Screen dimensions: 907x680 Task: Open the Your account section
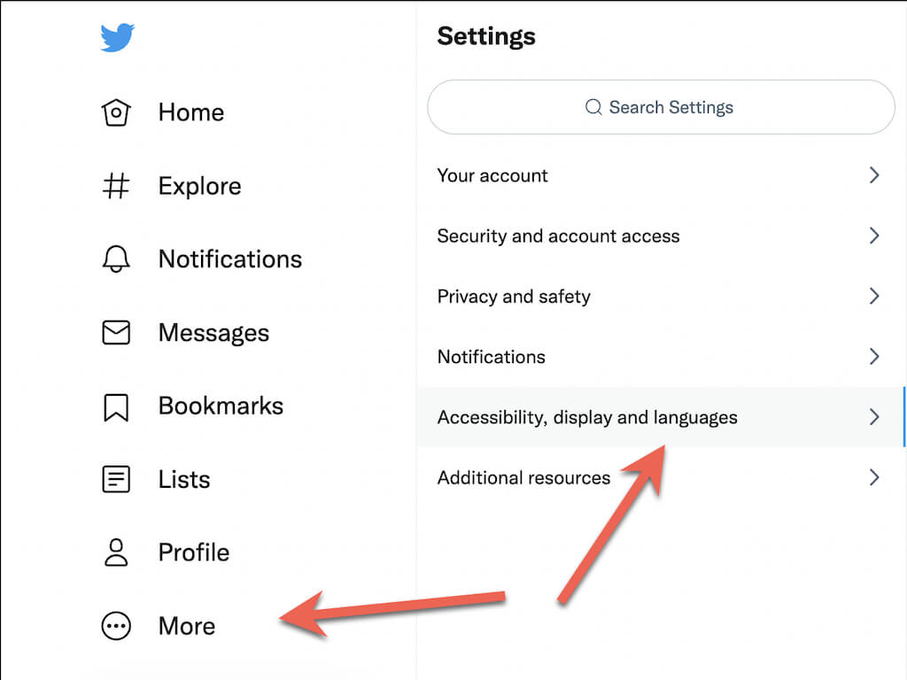click(x=492, y=175)
